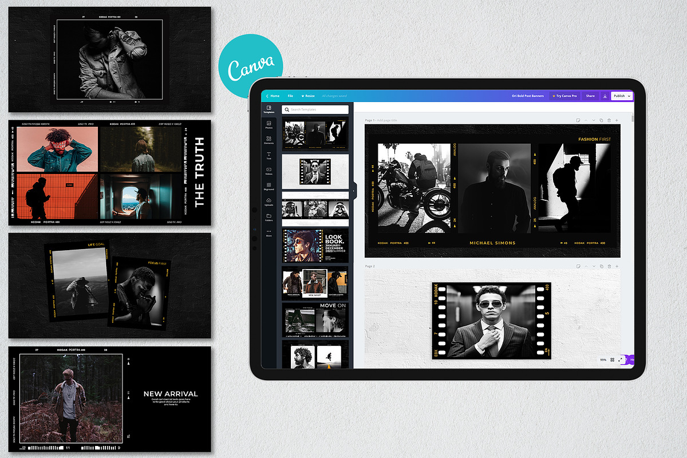The height and width of the screenshot is (458, 687).
Task: Open grid view of pages
Action: click(x=612, y=360)
